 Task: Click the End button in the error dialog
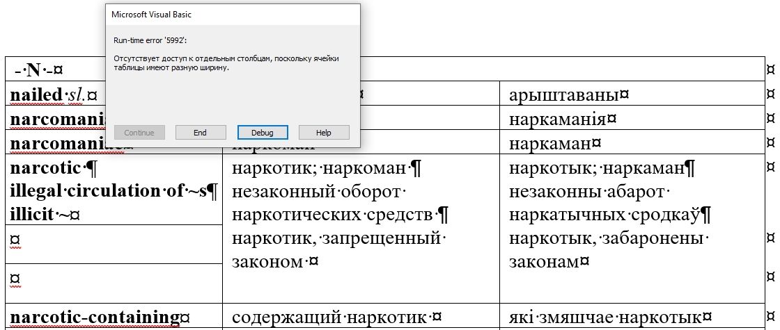(201, 133)
